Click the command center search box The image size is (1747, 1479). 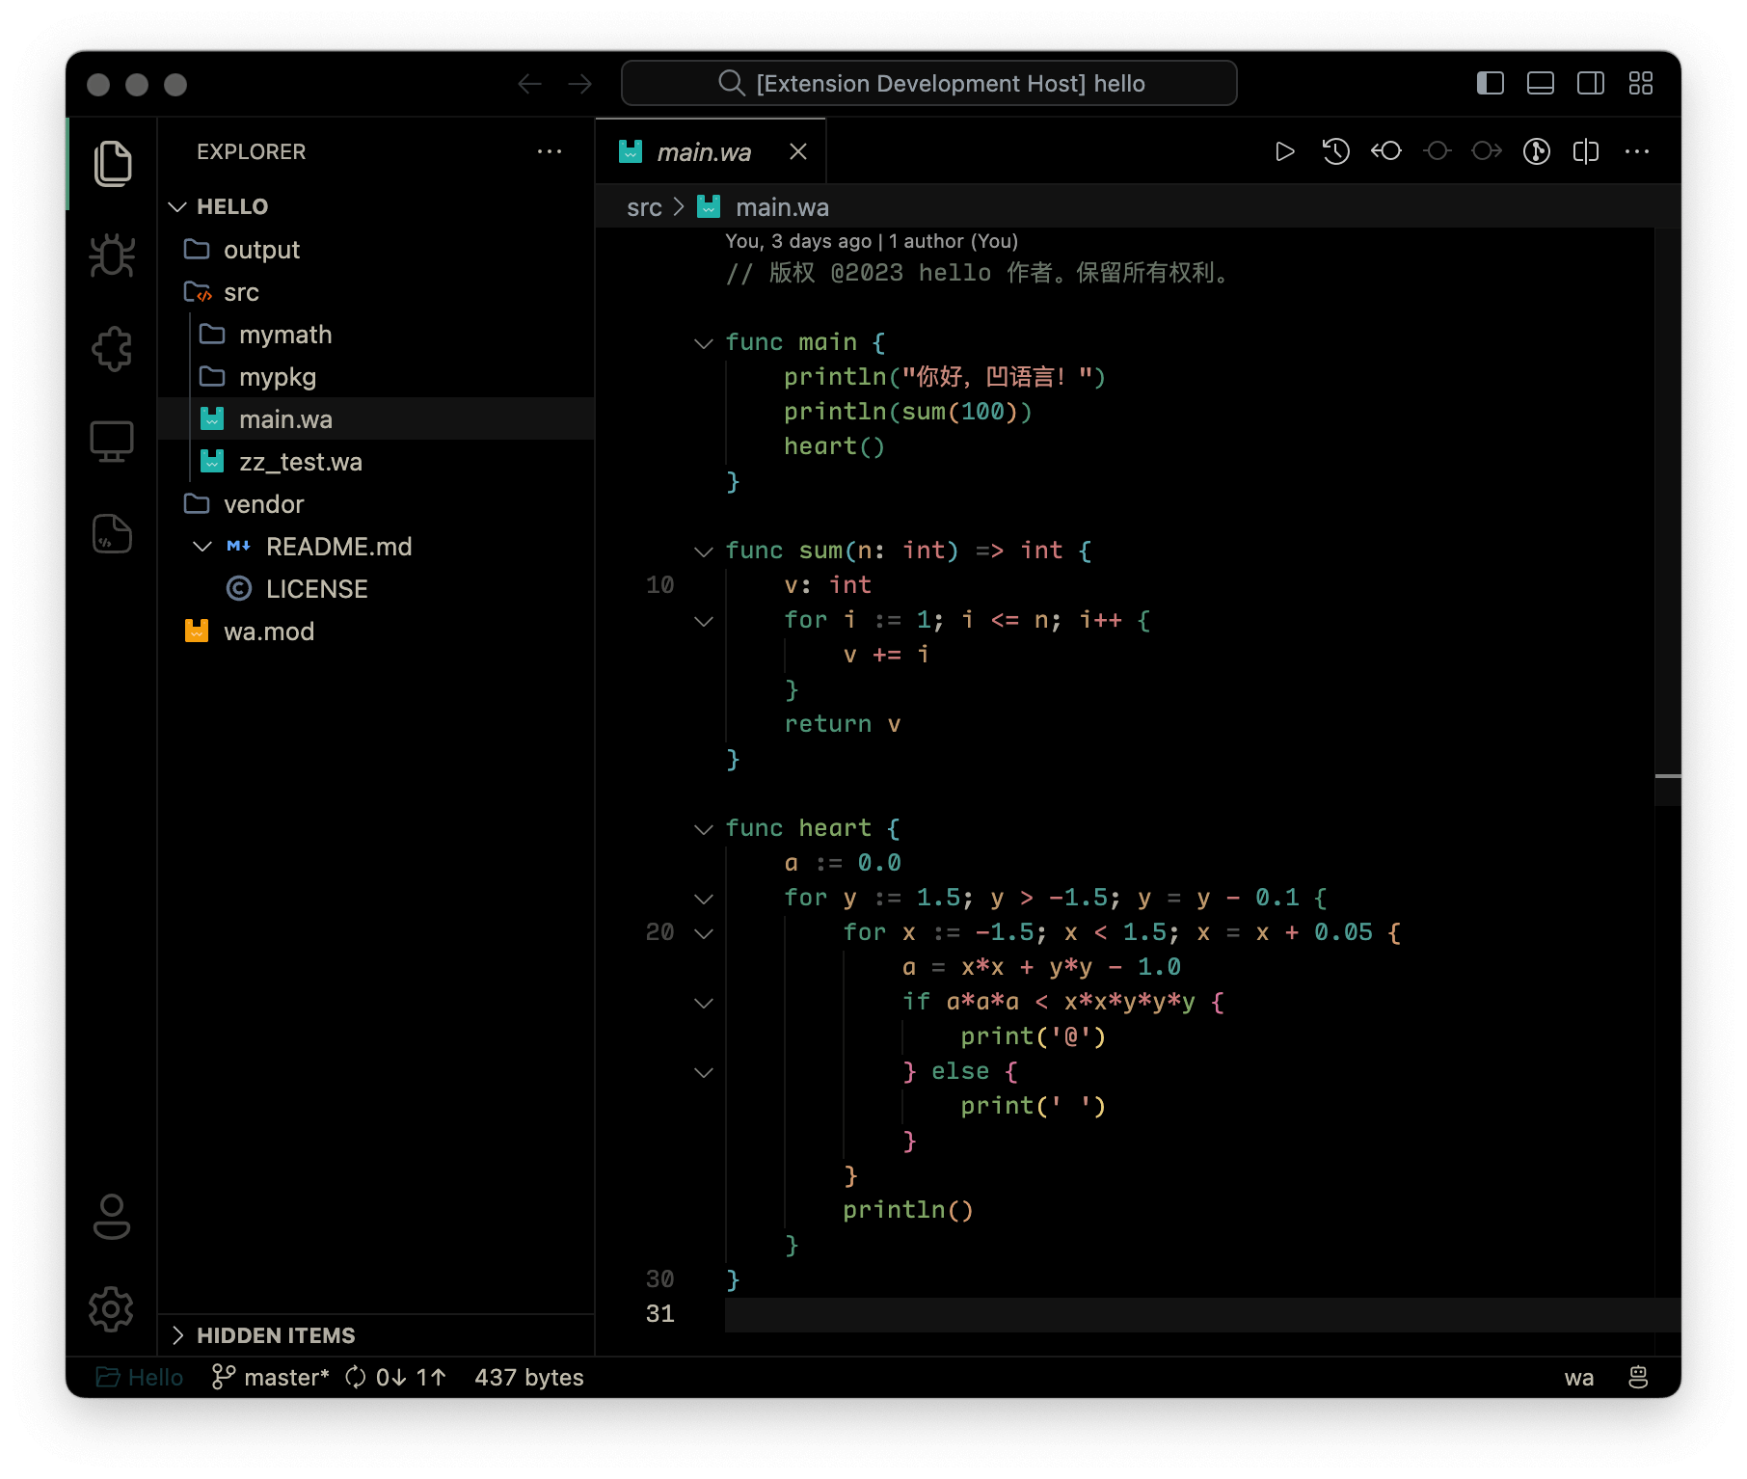coord(928,84)
